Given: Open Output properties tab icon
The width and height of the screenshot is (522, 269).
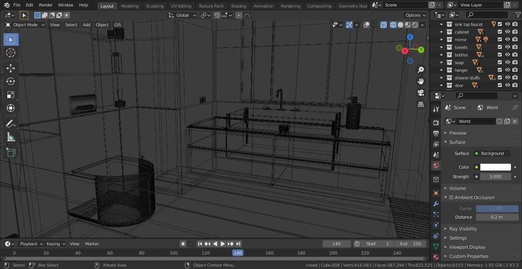Looking at the screenshot, I should pos(436,133).
